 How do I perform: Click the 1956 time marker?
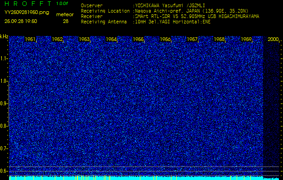(x=165, y=39)
